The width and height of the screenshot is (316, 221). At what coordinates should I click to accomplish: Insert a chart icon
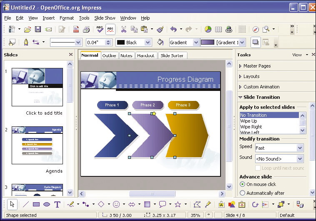pos(208,30)
